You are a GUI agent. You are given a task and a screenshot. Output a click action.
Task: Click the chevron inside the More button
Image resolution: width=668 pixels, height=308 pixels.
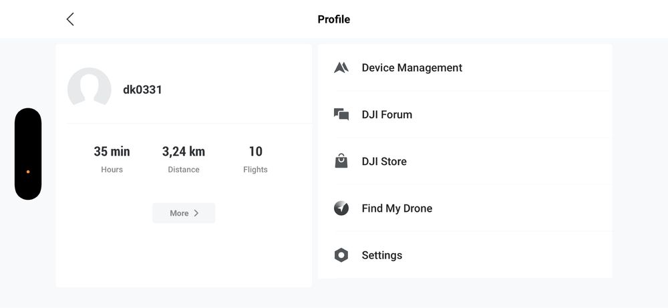[x=196, y=213]
